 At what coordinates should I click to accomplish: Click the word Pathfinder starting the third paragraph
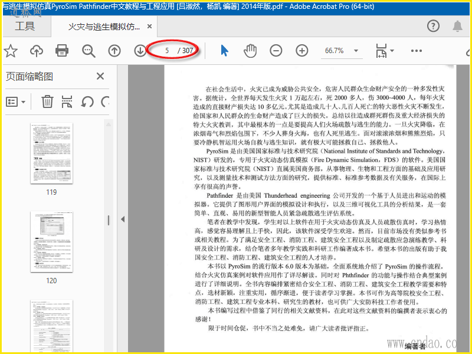coord(220,195)
